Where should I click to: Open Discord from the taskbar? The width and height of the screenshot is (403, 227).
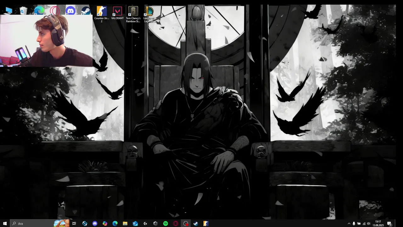(95, 224)
